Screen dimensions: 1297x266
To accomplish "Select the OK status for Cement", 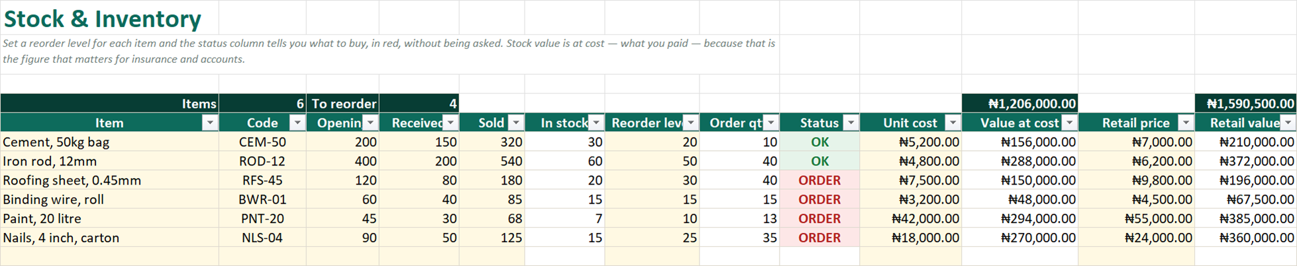I will click(x=819, y=142).
